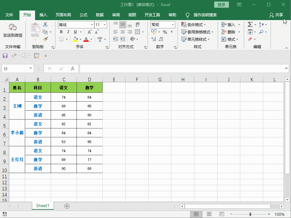Switch to Page Layout view in status bar
Screen dimensions: 291x218
click(209, 214)
